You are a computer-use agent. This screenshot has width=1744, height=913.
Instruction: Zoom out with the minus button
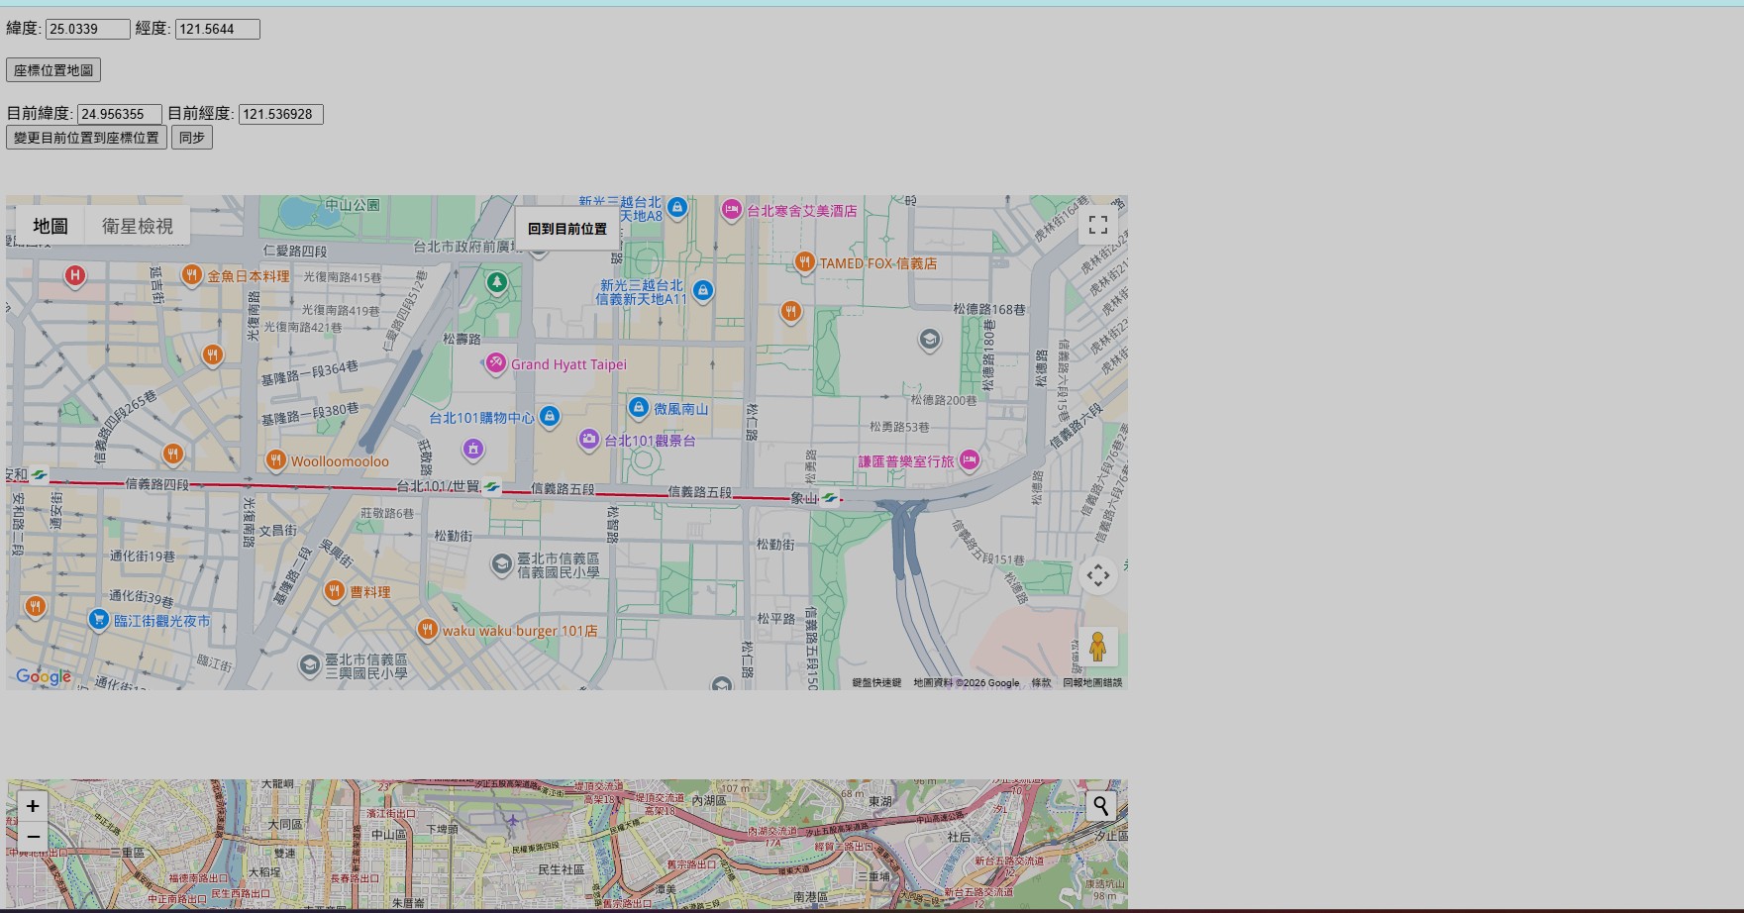[x=33, y=837]
